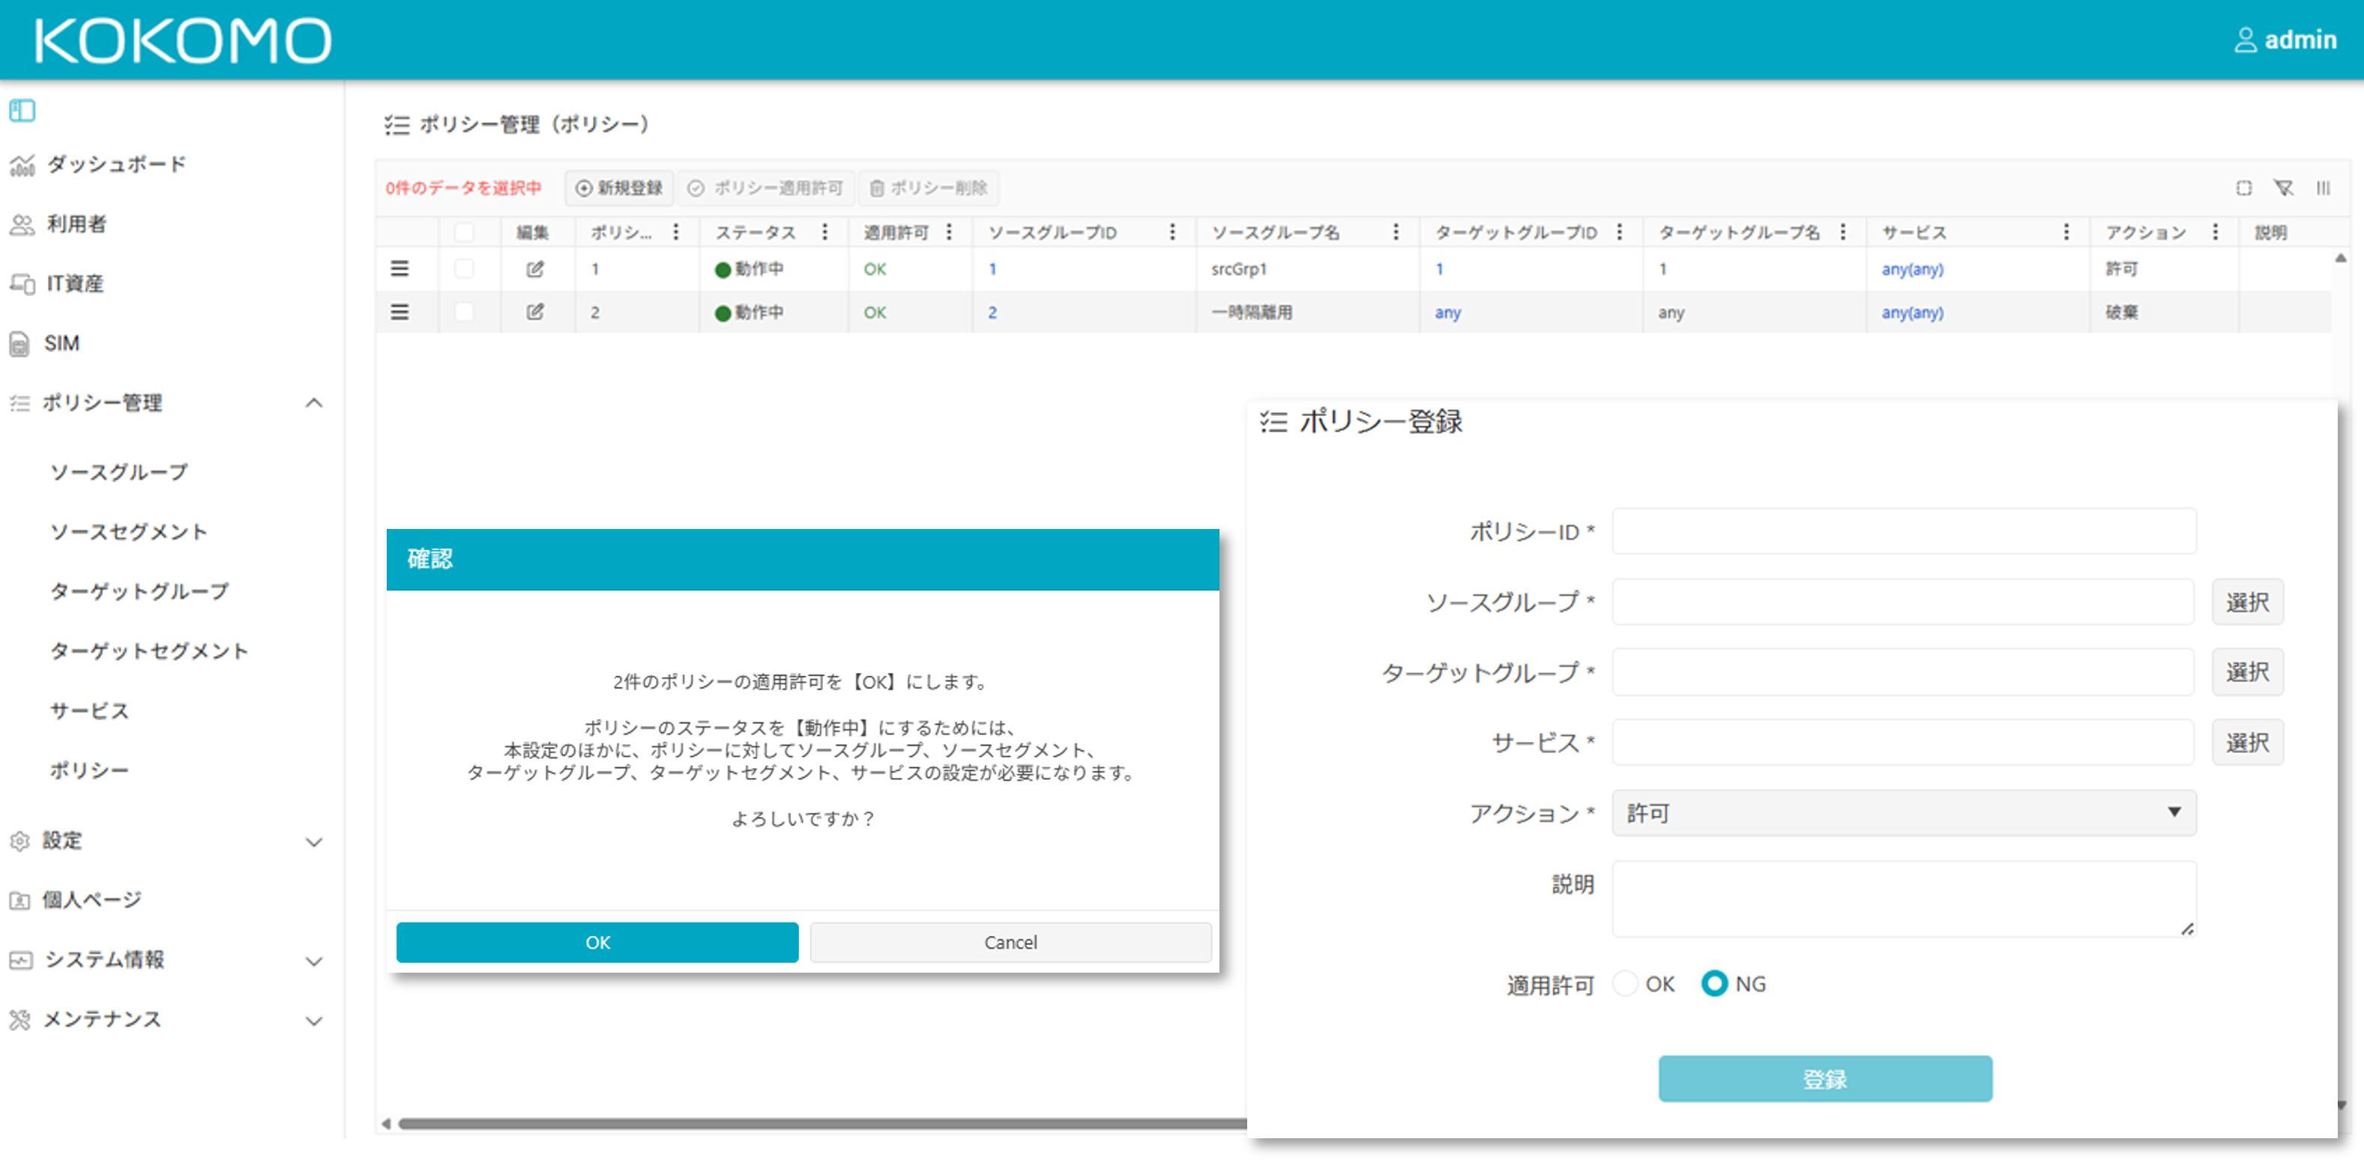The width and height of the screenshot is (2364, 1160).
Task: Tick the select-all checkbox in table header
Action: 465,232
